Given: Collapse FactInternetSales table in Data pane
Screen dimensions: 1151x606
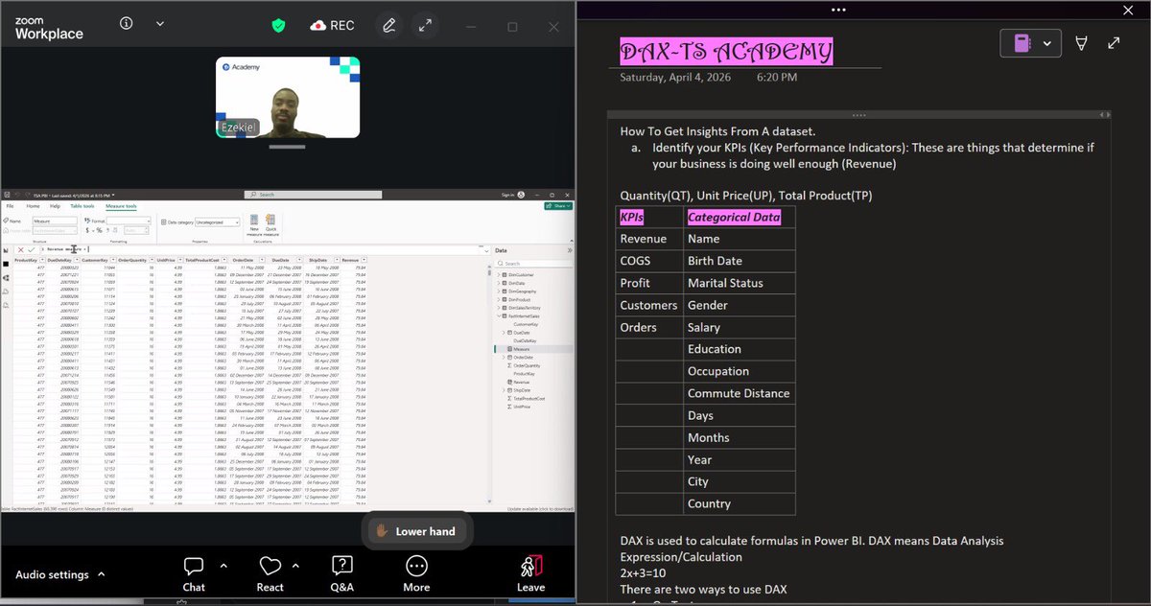Looking at the screenshot, I should click(499, 316).
